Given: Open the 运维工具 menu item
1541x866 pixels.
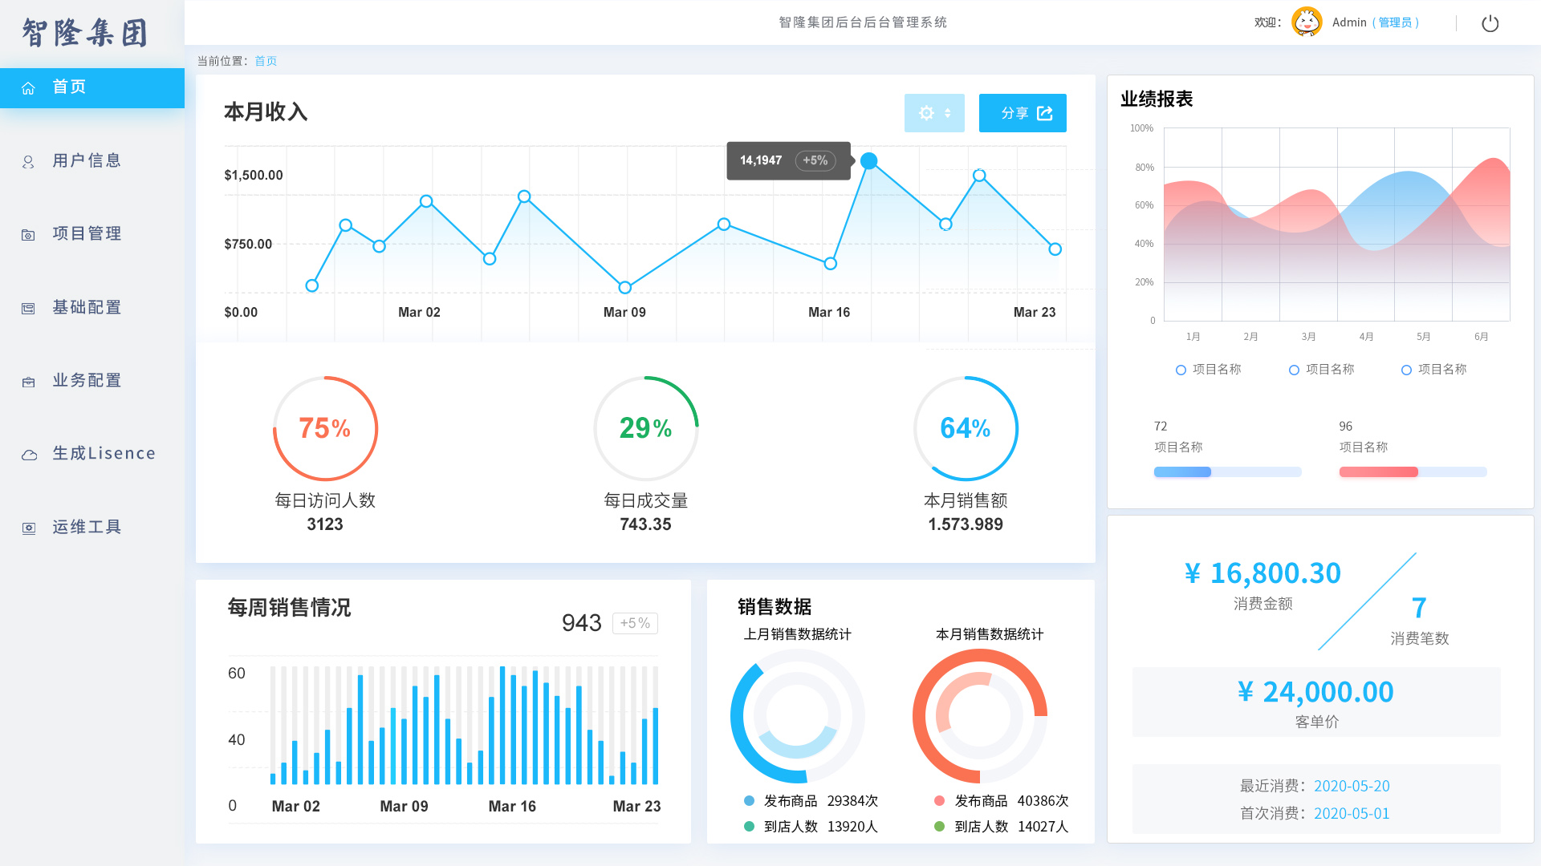Looking at the screenshot, I should pos(87,528).
